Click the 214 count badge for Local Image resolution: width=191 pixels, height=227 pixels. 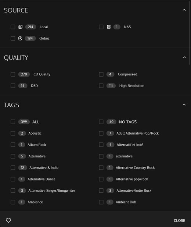pyautogui.click(x=30, y=27)
